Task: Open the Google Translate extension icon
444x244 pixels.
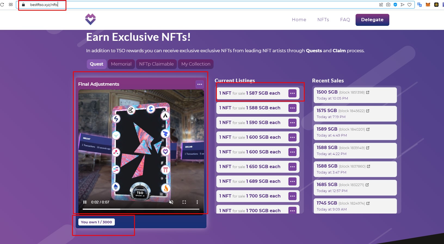Action: 420,5
